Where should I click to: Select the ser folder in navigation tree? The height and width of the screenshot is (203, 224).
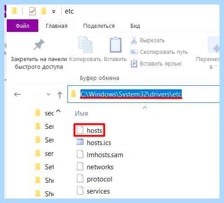tap(44, 154)
